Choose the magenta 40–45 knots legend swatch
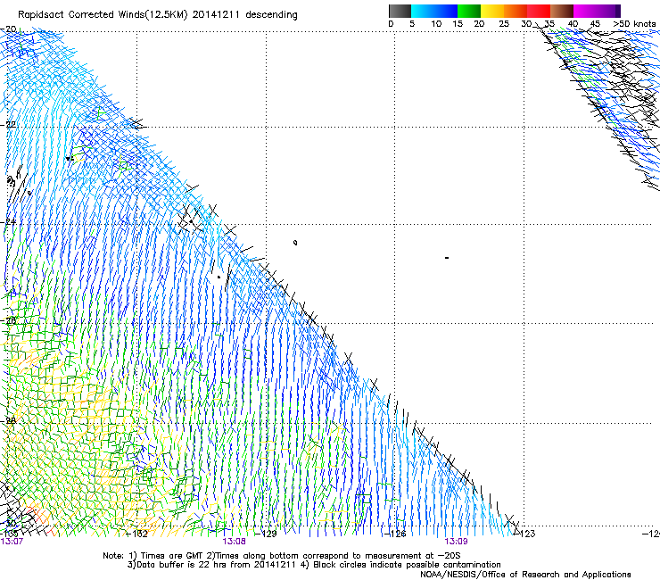Viewport: 660px width, 580px height. pyautogui.click(x=585, y=11)
